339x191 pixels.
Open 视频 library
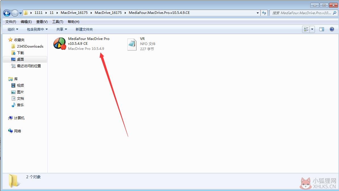point(20,85)
